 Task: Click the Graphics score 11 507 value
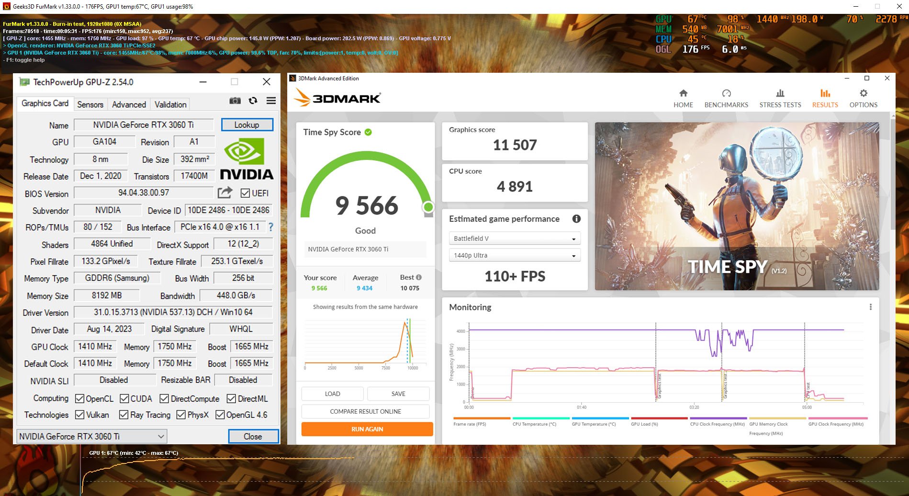click(x=515, y=145)
